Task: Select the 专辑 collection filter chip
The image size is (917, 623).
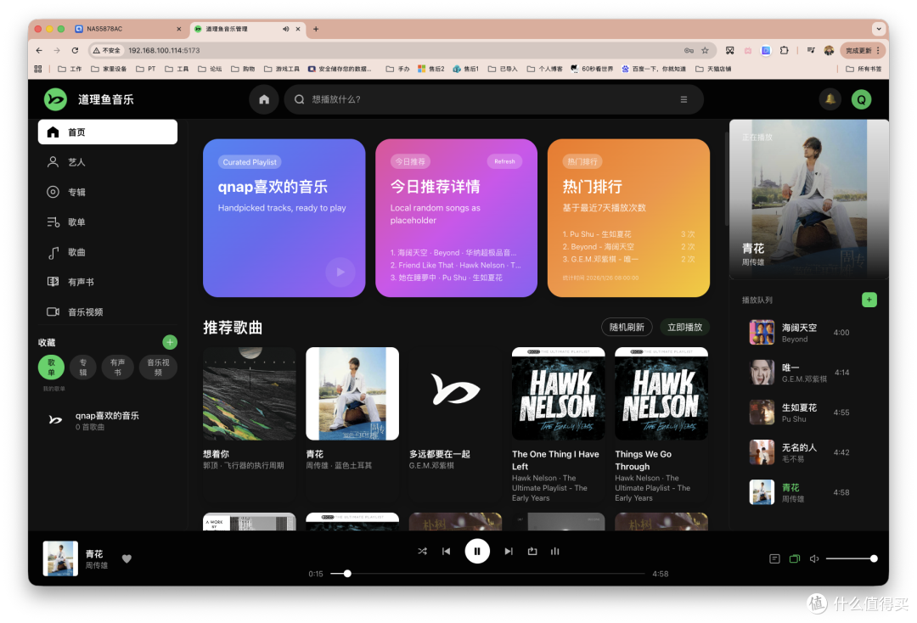Action: 83,368
